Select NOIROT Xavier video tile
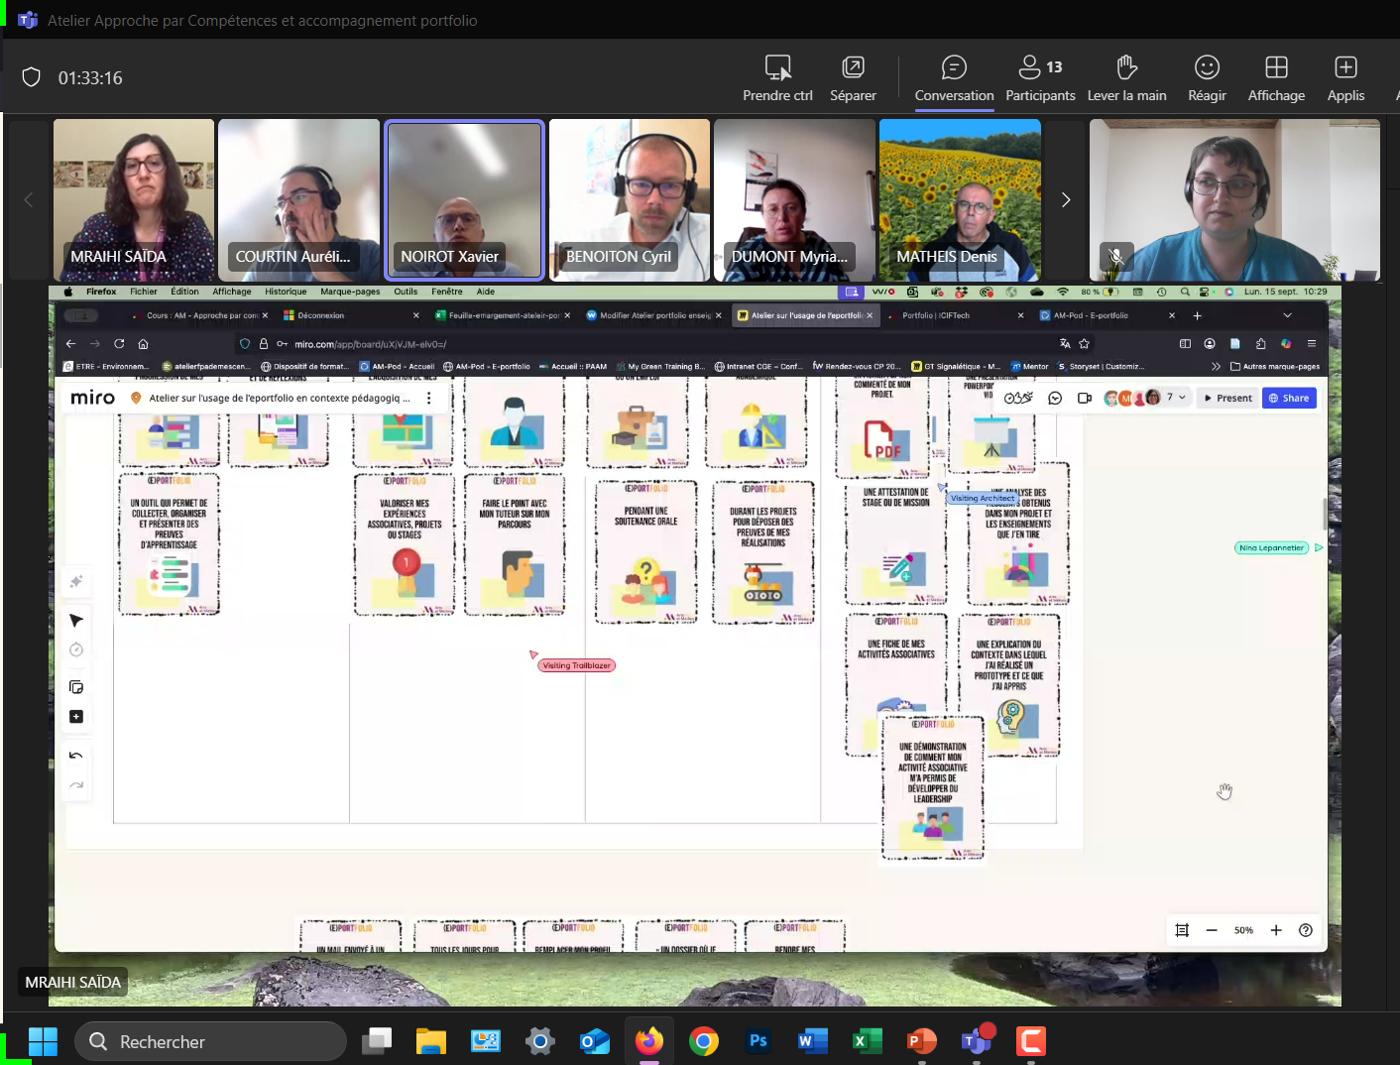 coord(464,200)
